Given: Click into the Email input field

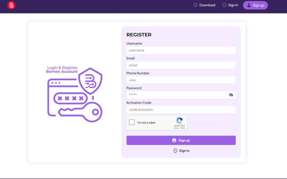Looking at the screenshot, I should pyautogui.click(x=181, y=65).
